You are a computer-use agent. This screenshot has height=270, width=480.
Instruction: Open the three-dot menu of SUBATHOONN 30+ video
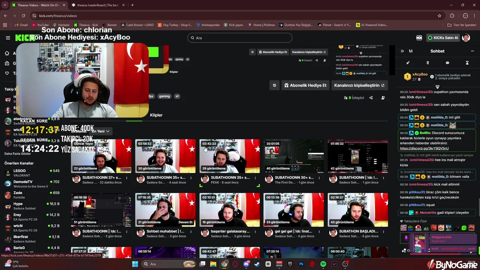[320, 178]
